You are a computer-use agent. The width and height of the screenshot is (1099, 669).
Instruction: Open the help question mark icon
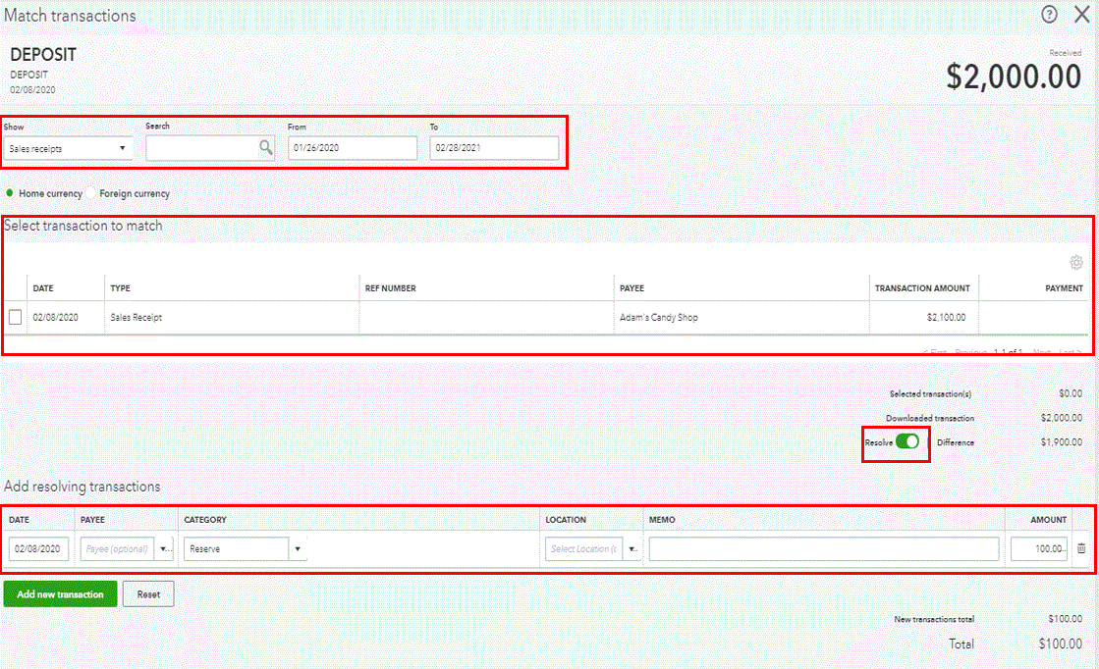point(1049,14)
